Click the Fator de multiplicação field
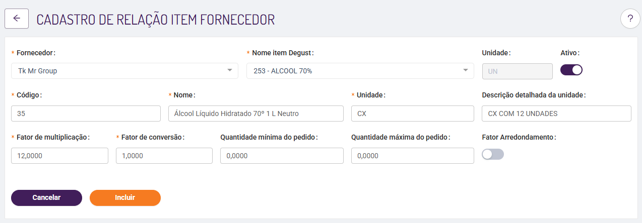642x223 pixels. (59, 156)
